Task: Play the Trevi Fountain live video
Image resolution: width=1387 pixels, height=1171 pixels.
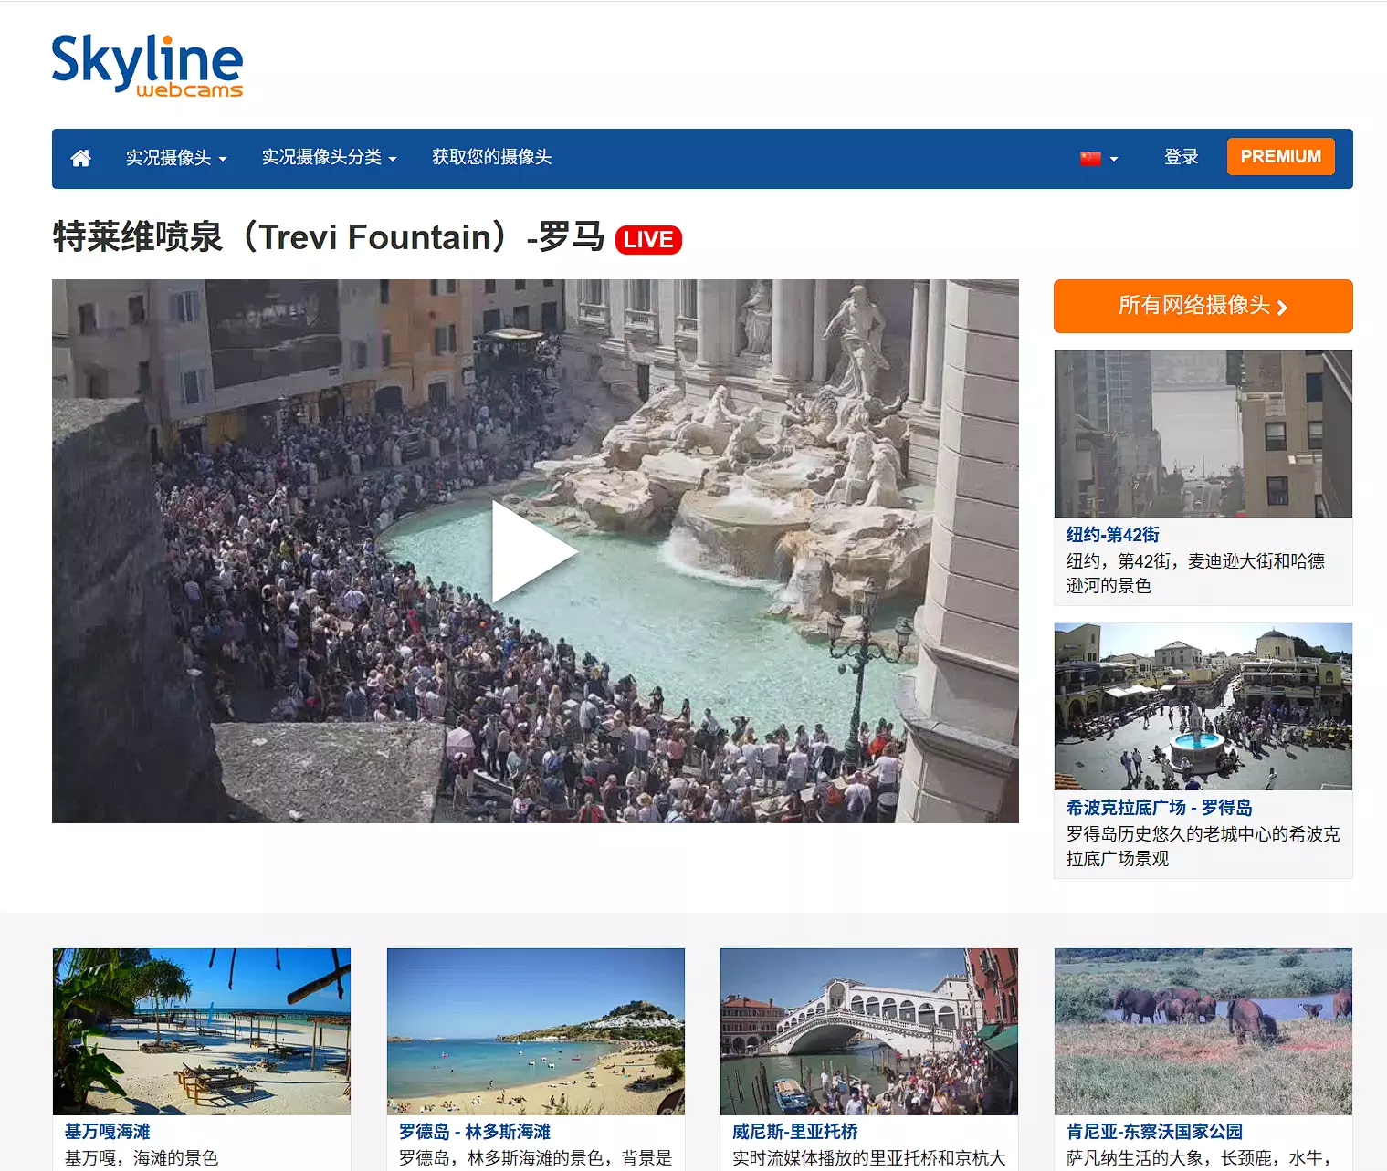Action: [534, 551]
